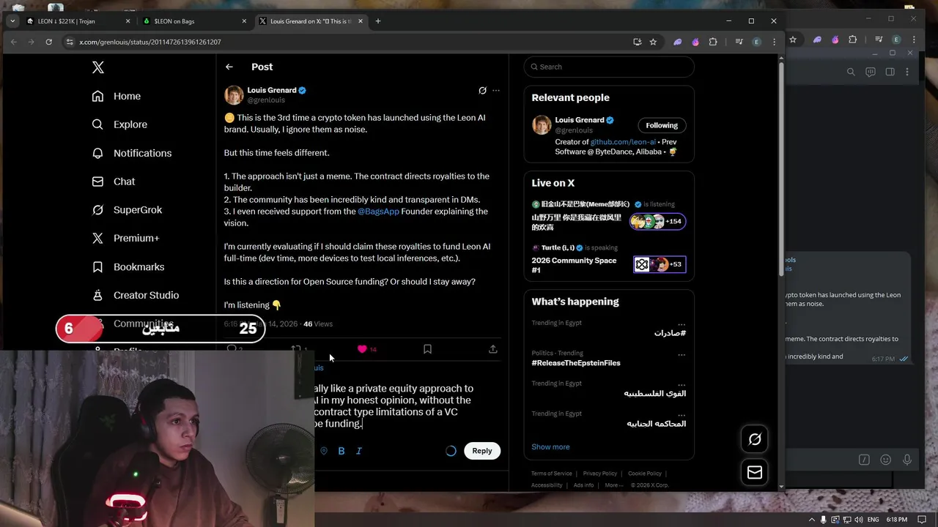Reload the current page
The width and height of the screenshot is (938, 527).
coord(48,42)
